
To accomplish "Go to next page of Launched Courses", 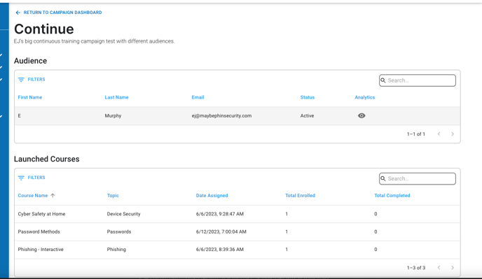I will 453,268.
